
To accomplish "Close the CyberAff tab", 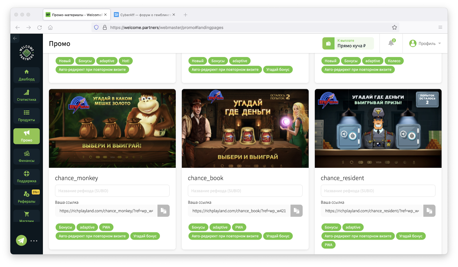I will (174, 15).
